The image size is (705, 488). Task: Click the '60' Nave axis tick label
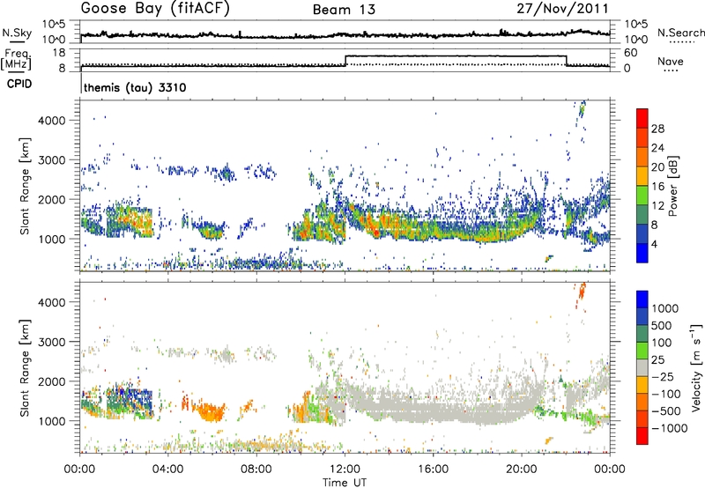pos(630,53)
